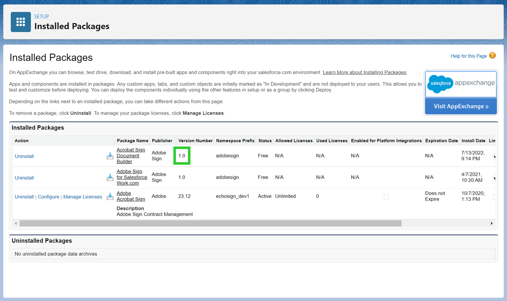Screen dimensions: 507x301
Task: Click the Limits icon in Adobe Sign Work.com row
Action: point(494,177)
